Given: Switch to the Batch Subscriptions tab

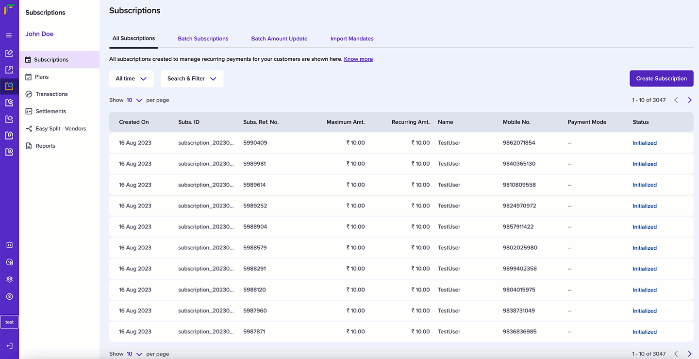Looking at the screenshot, I should [x=203, y=39].
